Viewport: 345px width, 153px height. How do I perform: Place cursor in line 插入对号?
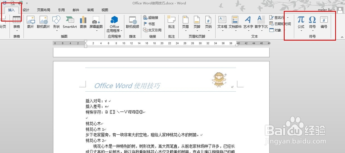tap(96, 101)
